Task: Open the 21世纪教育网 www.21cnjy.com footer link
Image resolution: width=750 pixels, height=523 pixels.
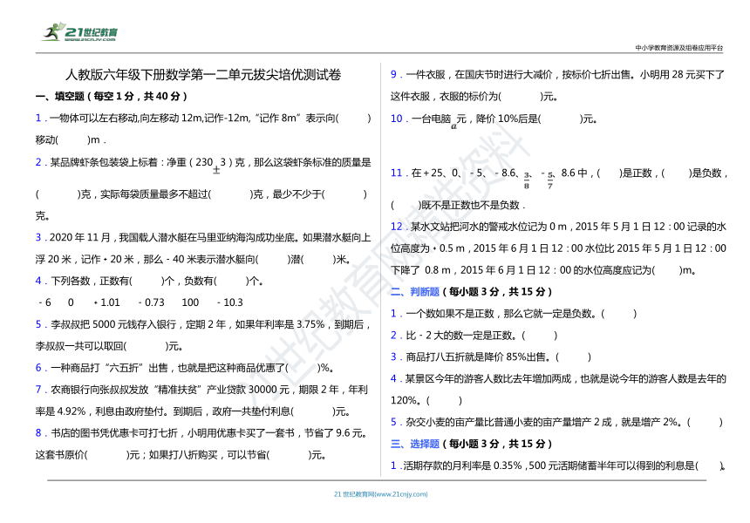Action: tap(381, 494)
